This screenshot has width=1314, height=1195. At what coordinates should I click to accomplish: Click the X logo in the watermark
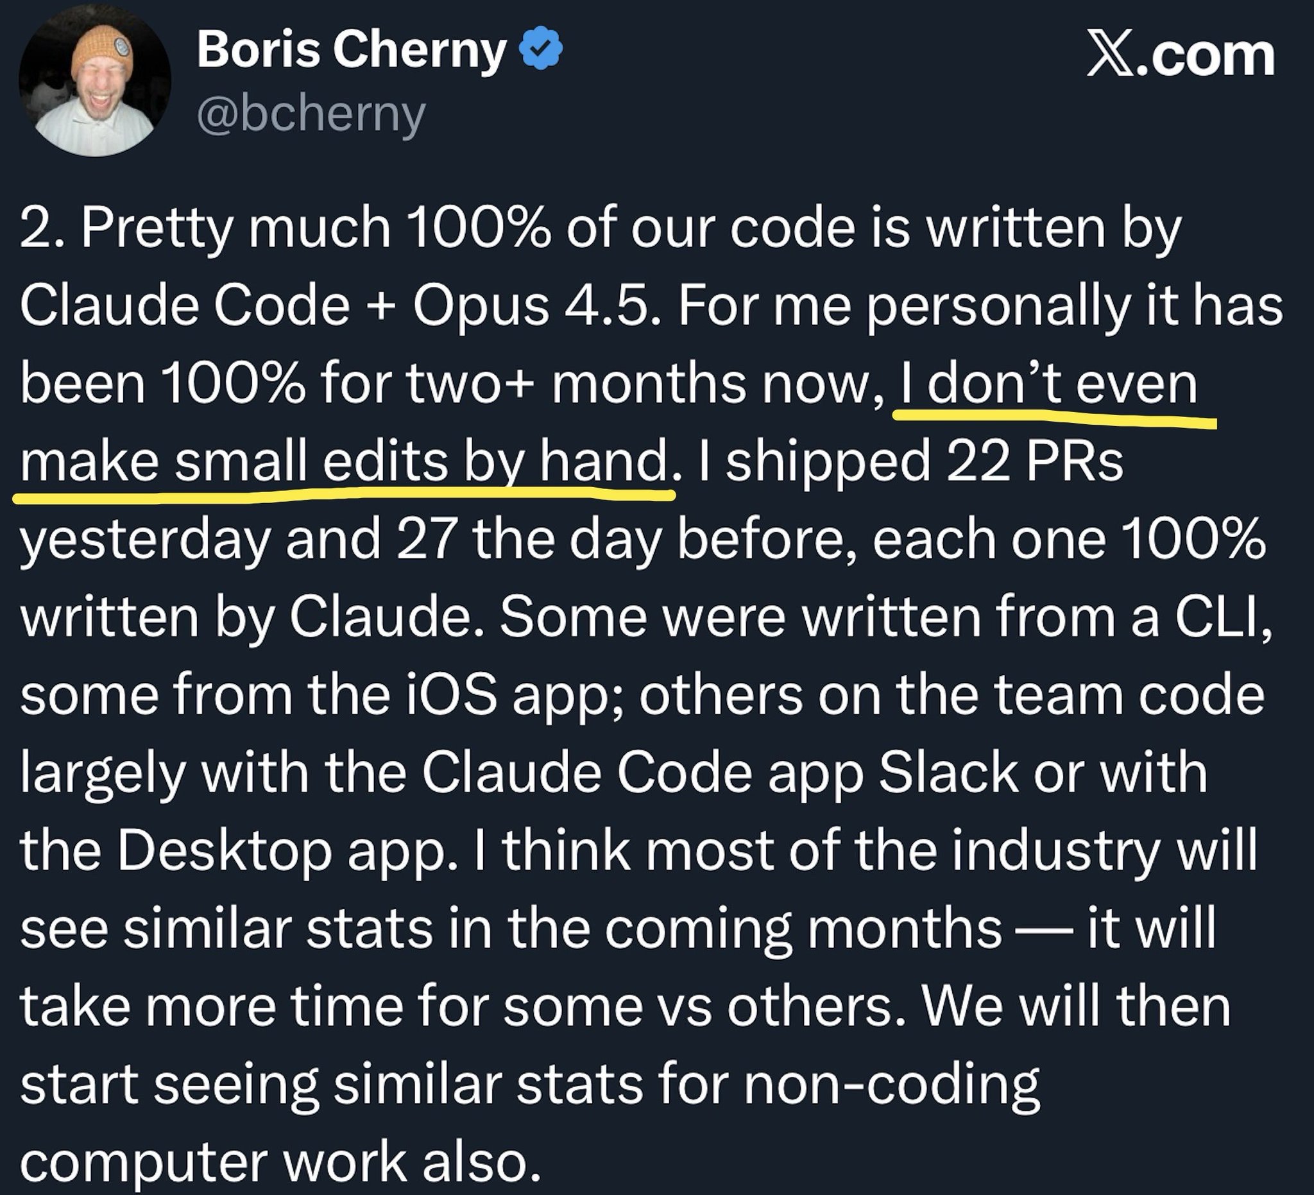coord(1111,56)
